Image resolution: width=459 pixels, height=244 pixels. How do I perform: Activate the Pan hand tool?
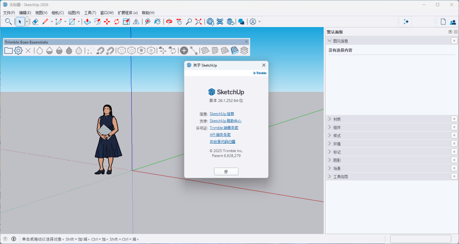179,22
